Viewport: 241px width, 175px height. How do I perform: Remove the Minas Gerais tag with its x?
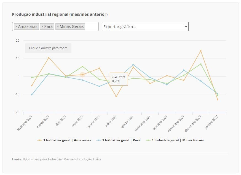coord(58,26)
